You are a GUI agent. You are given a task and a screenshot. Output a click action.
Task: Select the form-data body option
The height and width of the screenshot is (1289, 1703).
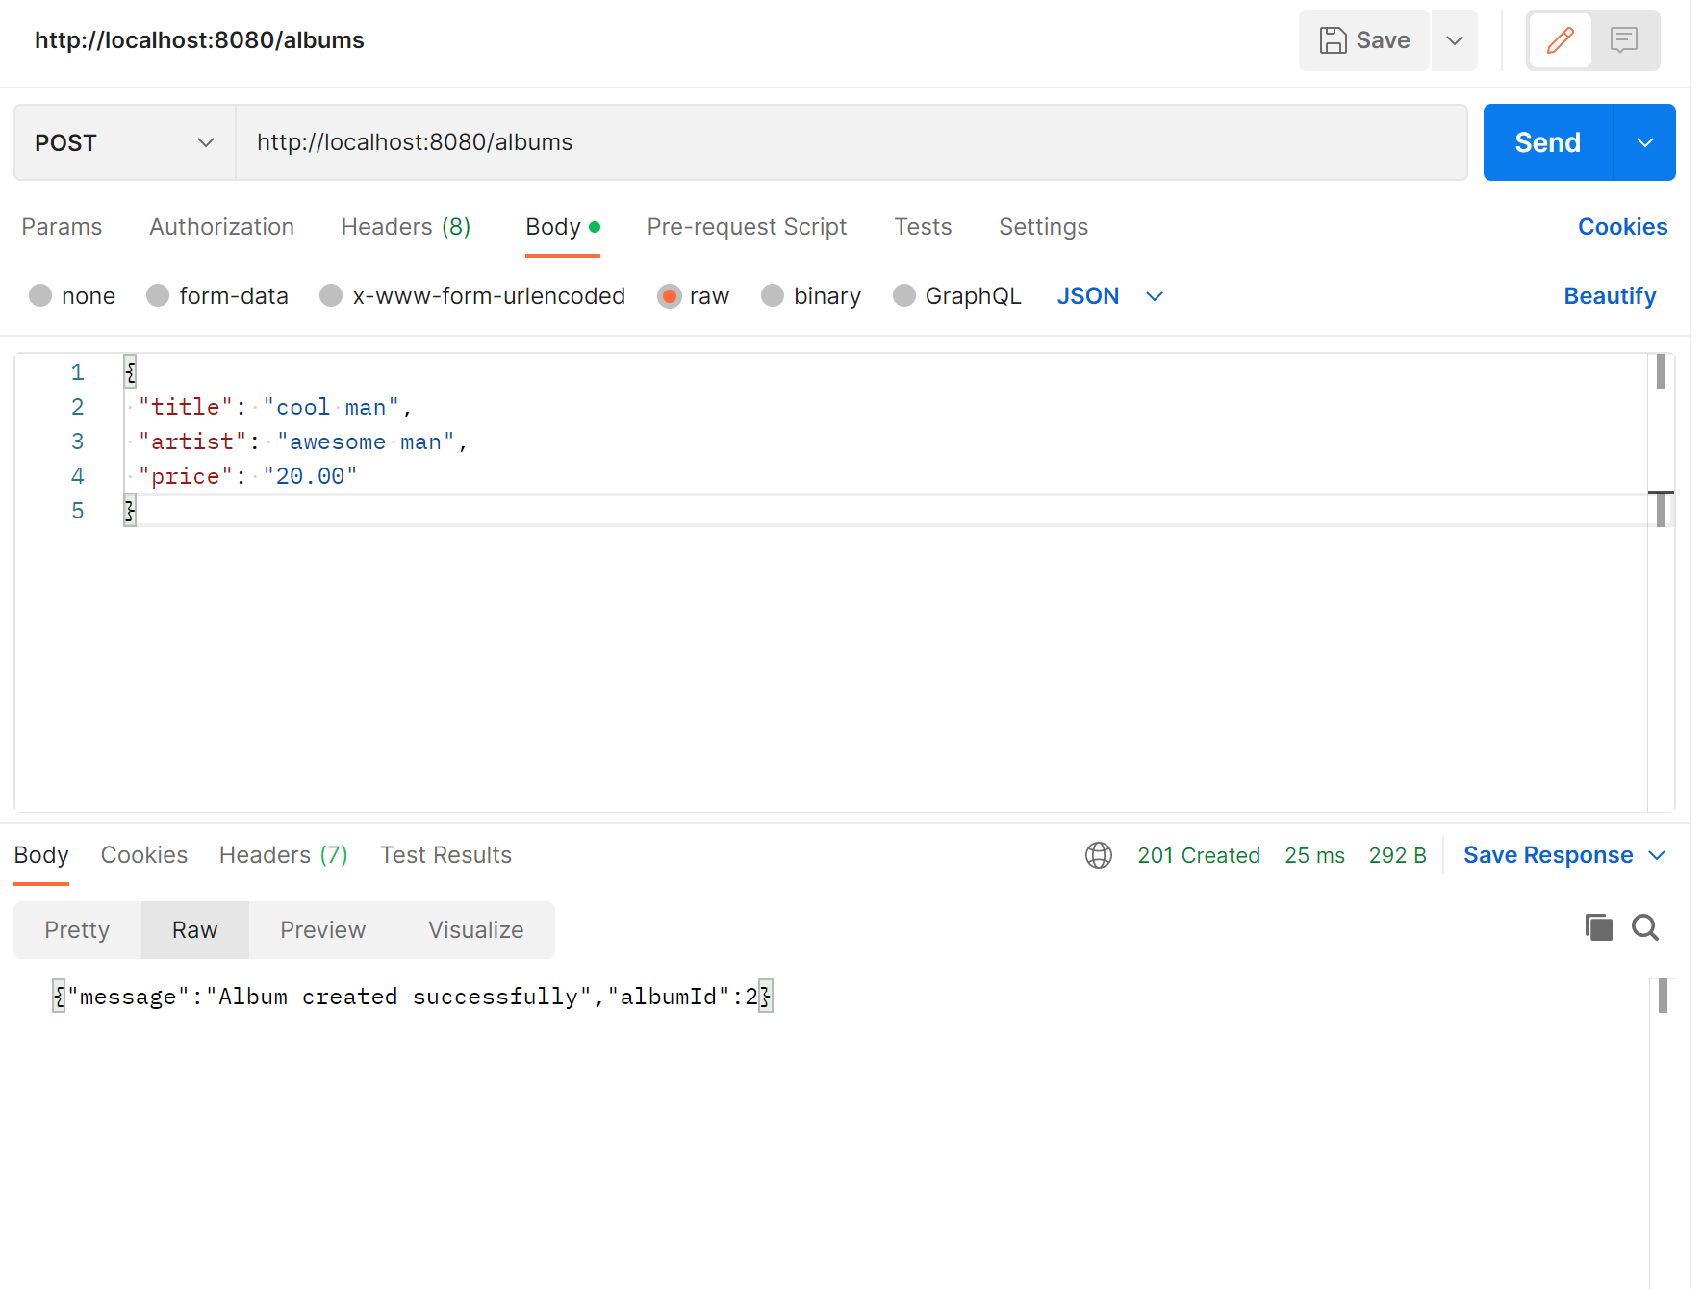tap(217, 296)
